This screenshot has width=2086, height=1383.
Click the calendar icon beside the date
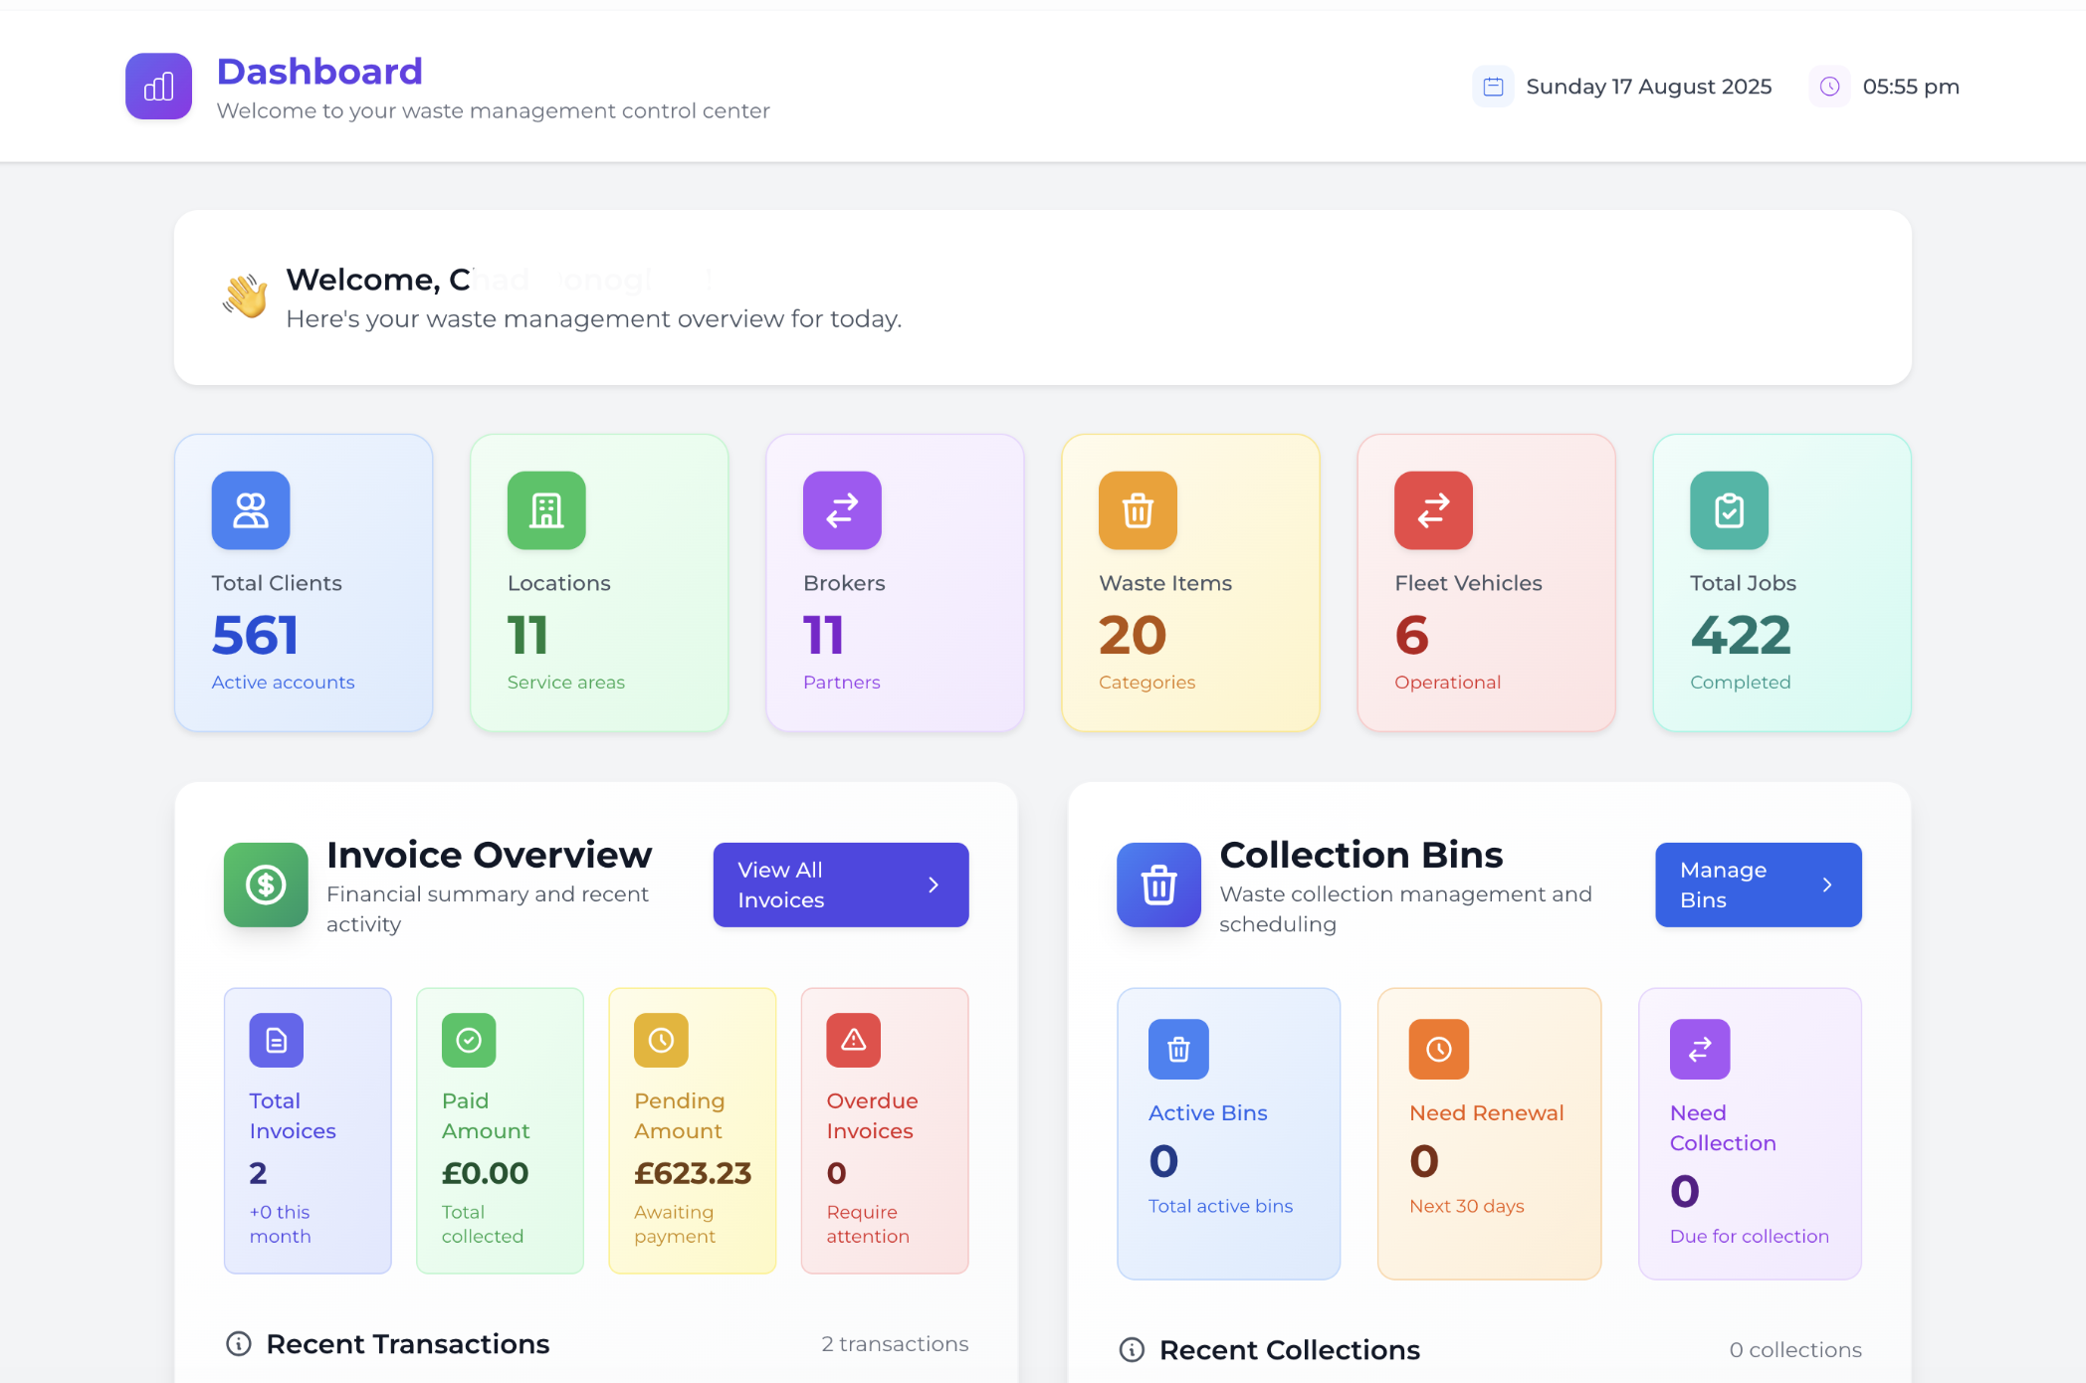pos(1493,87)
